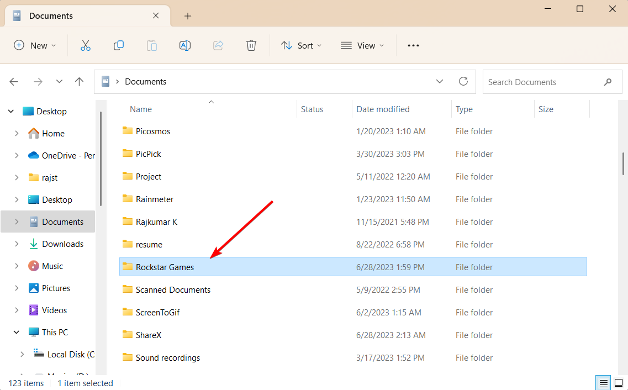The image size is (628, 390).
Task: Sort by the Name column header
Action: (x=141, y=109)
